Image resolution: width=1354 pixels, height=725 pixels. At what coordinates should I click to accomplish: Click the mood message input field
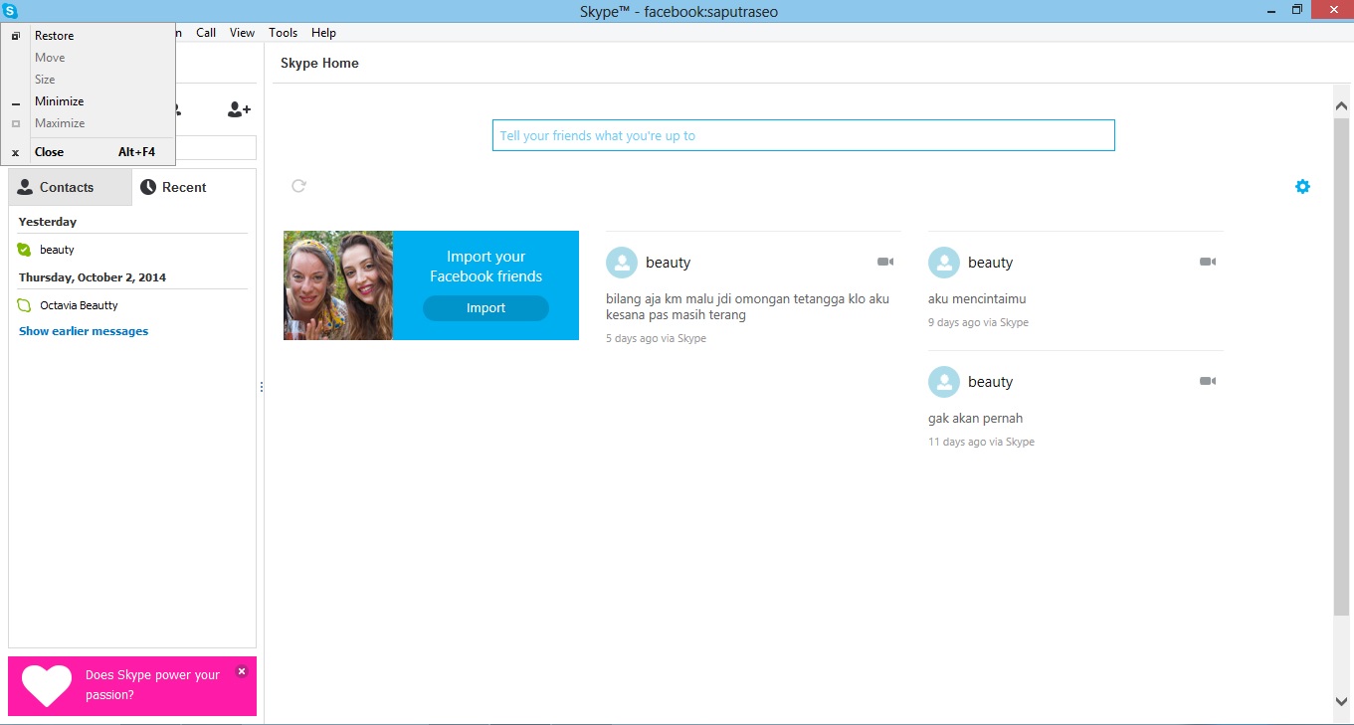[803, 135]
